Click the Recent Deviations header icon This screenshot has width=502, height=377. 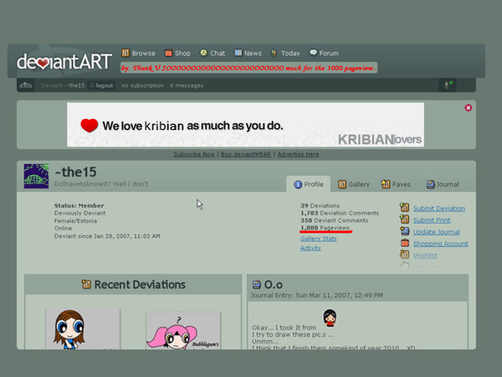(86, 284)
